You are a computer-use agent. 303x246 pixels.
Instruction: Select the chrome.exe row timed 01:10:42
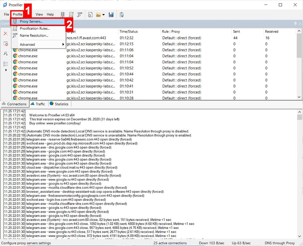coord(154,80)
